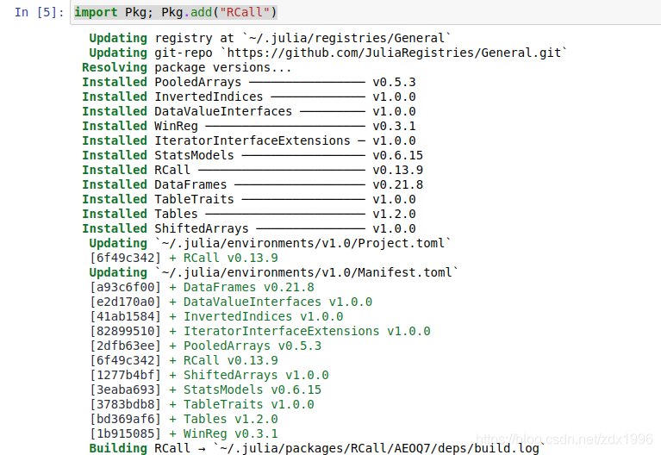The height and width of the screenshot is (455, 661).
Task: Click '[2dfb63ee] + PooledArrays v0.5.3' entry
Action: [206, 346]
